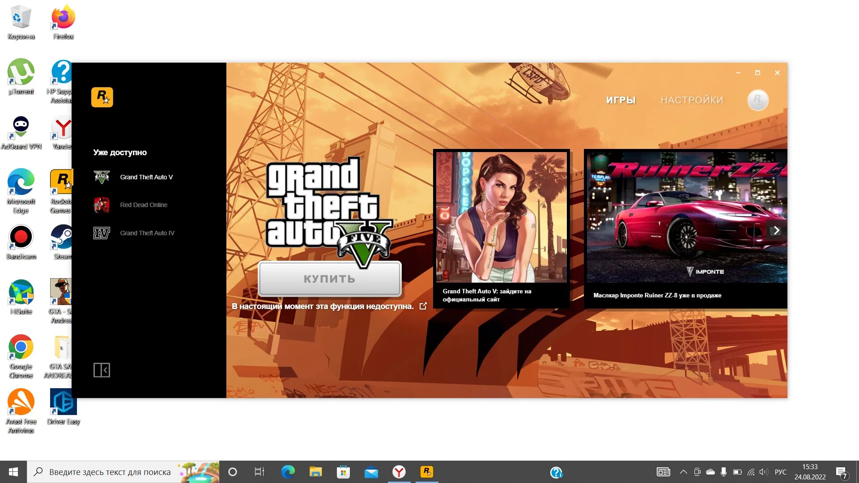This screenshot has height=483, width=859.
Task: Click the КУПИТЬ button for GTA V
Action: 329,279
